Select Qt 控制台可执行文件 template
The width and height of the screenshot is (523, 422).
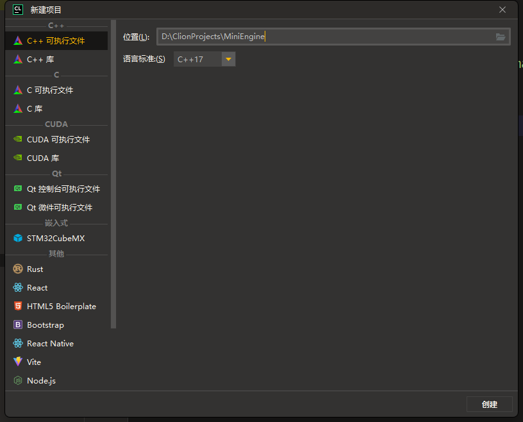[x=56, y=189]
